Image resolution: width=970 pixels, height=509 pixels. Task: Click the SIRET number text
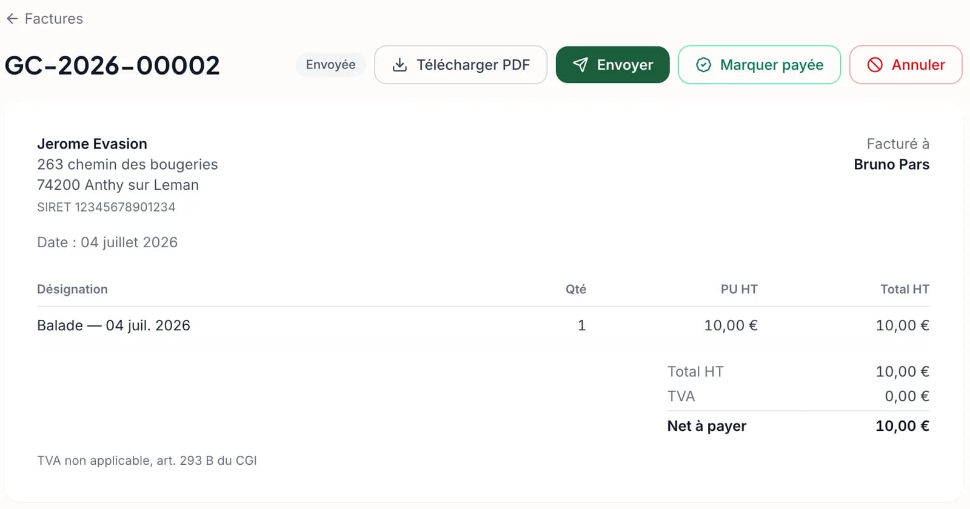coord(106,207)
